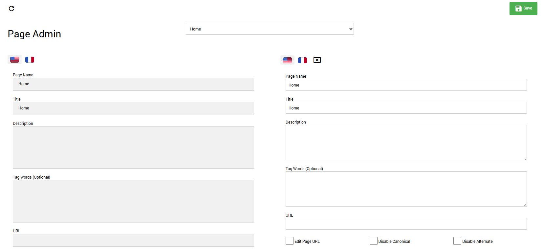The image size is (543, 252).
Task: Focus the Description textarea in right panel
Action: (x=406, y=143)
